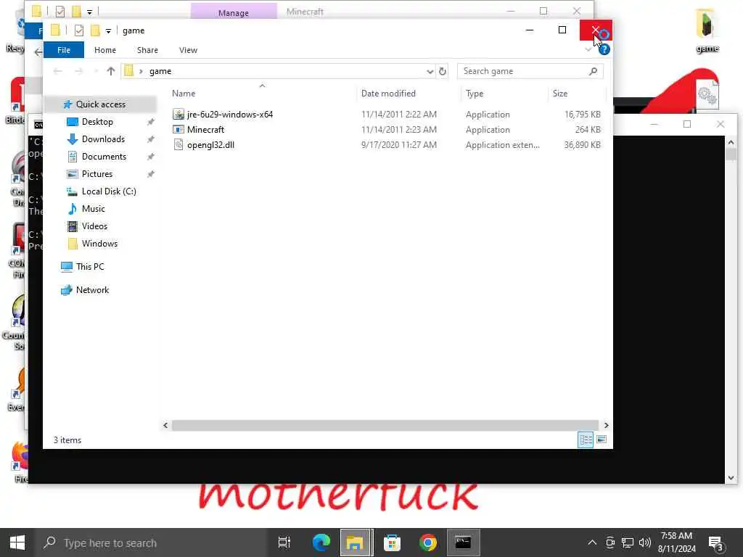Select Desktop in the navigation pane
743x557 pixels.
97,122
